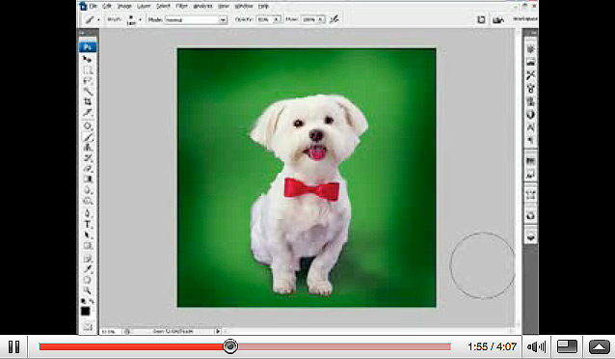Select the Gradient tool
The image size is (615, 359).
tap(88, 179)
